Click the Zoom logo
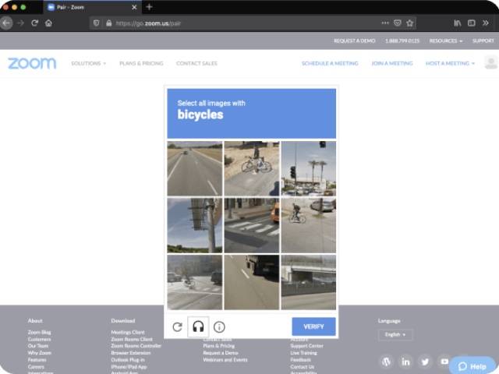The height and width of the screenshot is (374, 499). (x=32, y=63)
